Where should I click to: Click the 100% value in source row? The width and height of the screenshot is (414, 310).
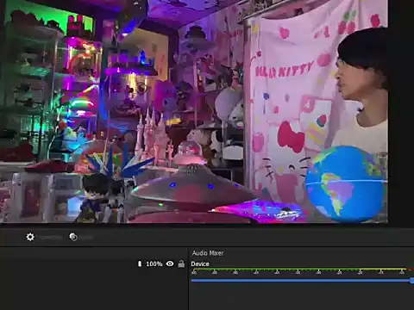(x=154, y=263)
